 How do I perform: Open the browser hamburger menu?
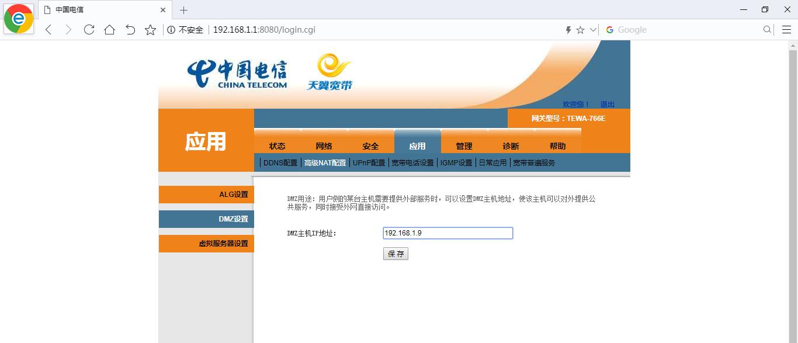tap(786, 29)
